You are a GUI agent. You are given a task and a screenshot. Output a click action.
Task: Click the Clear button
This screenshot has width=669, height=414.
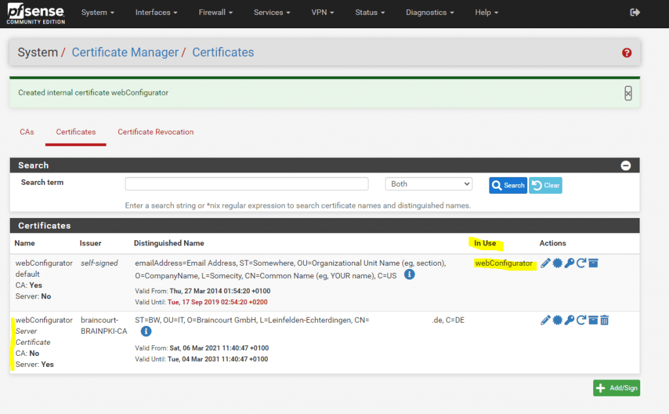(x=546, y=185)
